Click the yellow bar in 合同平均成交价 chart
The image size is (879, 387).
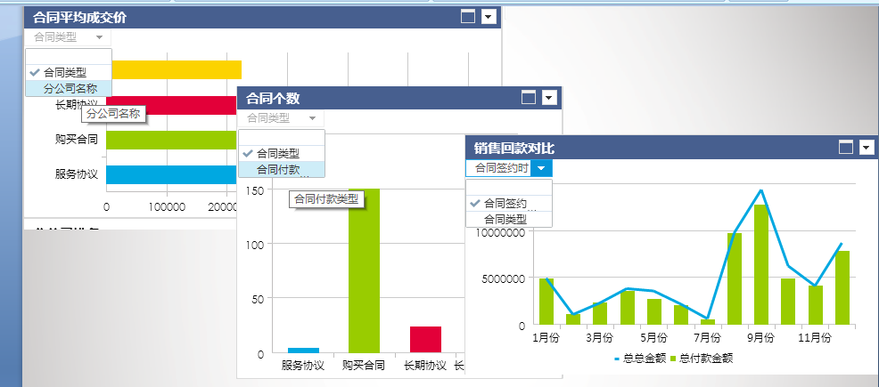pos(174,69)
